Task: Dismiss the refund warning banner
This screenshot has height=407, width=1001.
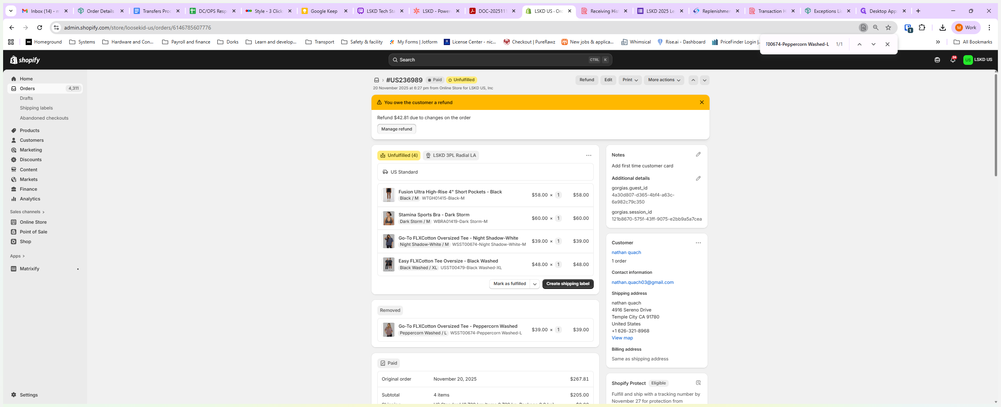Action: click(701, 103)
